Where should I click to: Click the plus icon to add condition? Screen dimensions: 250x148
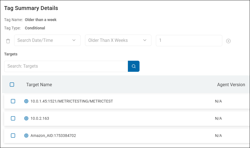pyautogui.click(x=228, y=41)
